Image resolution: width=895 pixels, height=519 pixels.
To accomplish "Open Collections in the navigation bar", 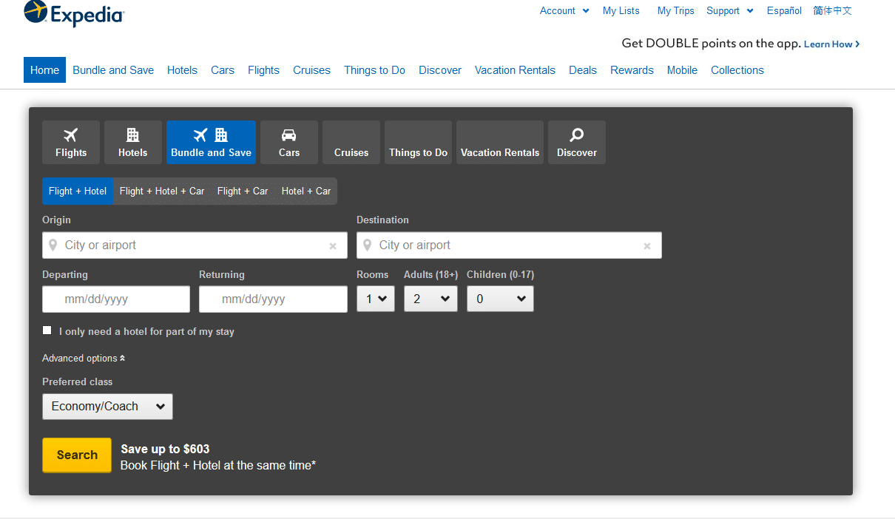I will coord(737,70).
